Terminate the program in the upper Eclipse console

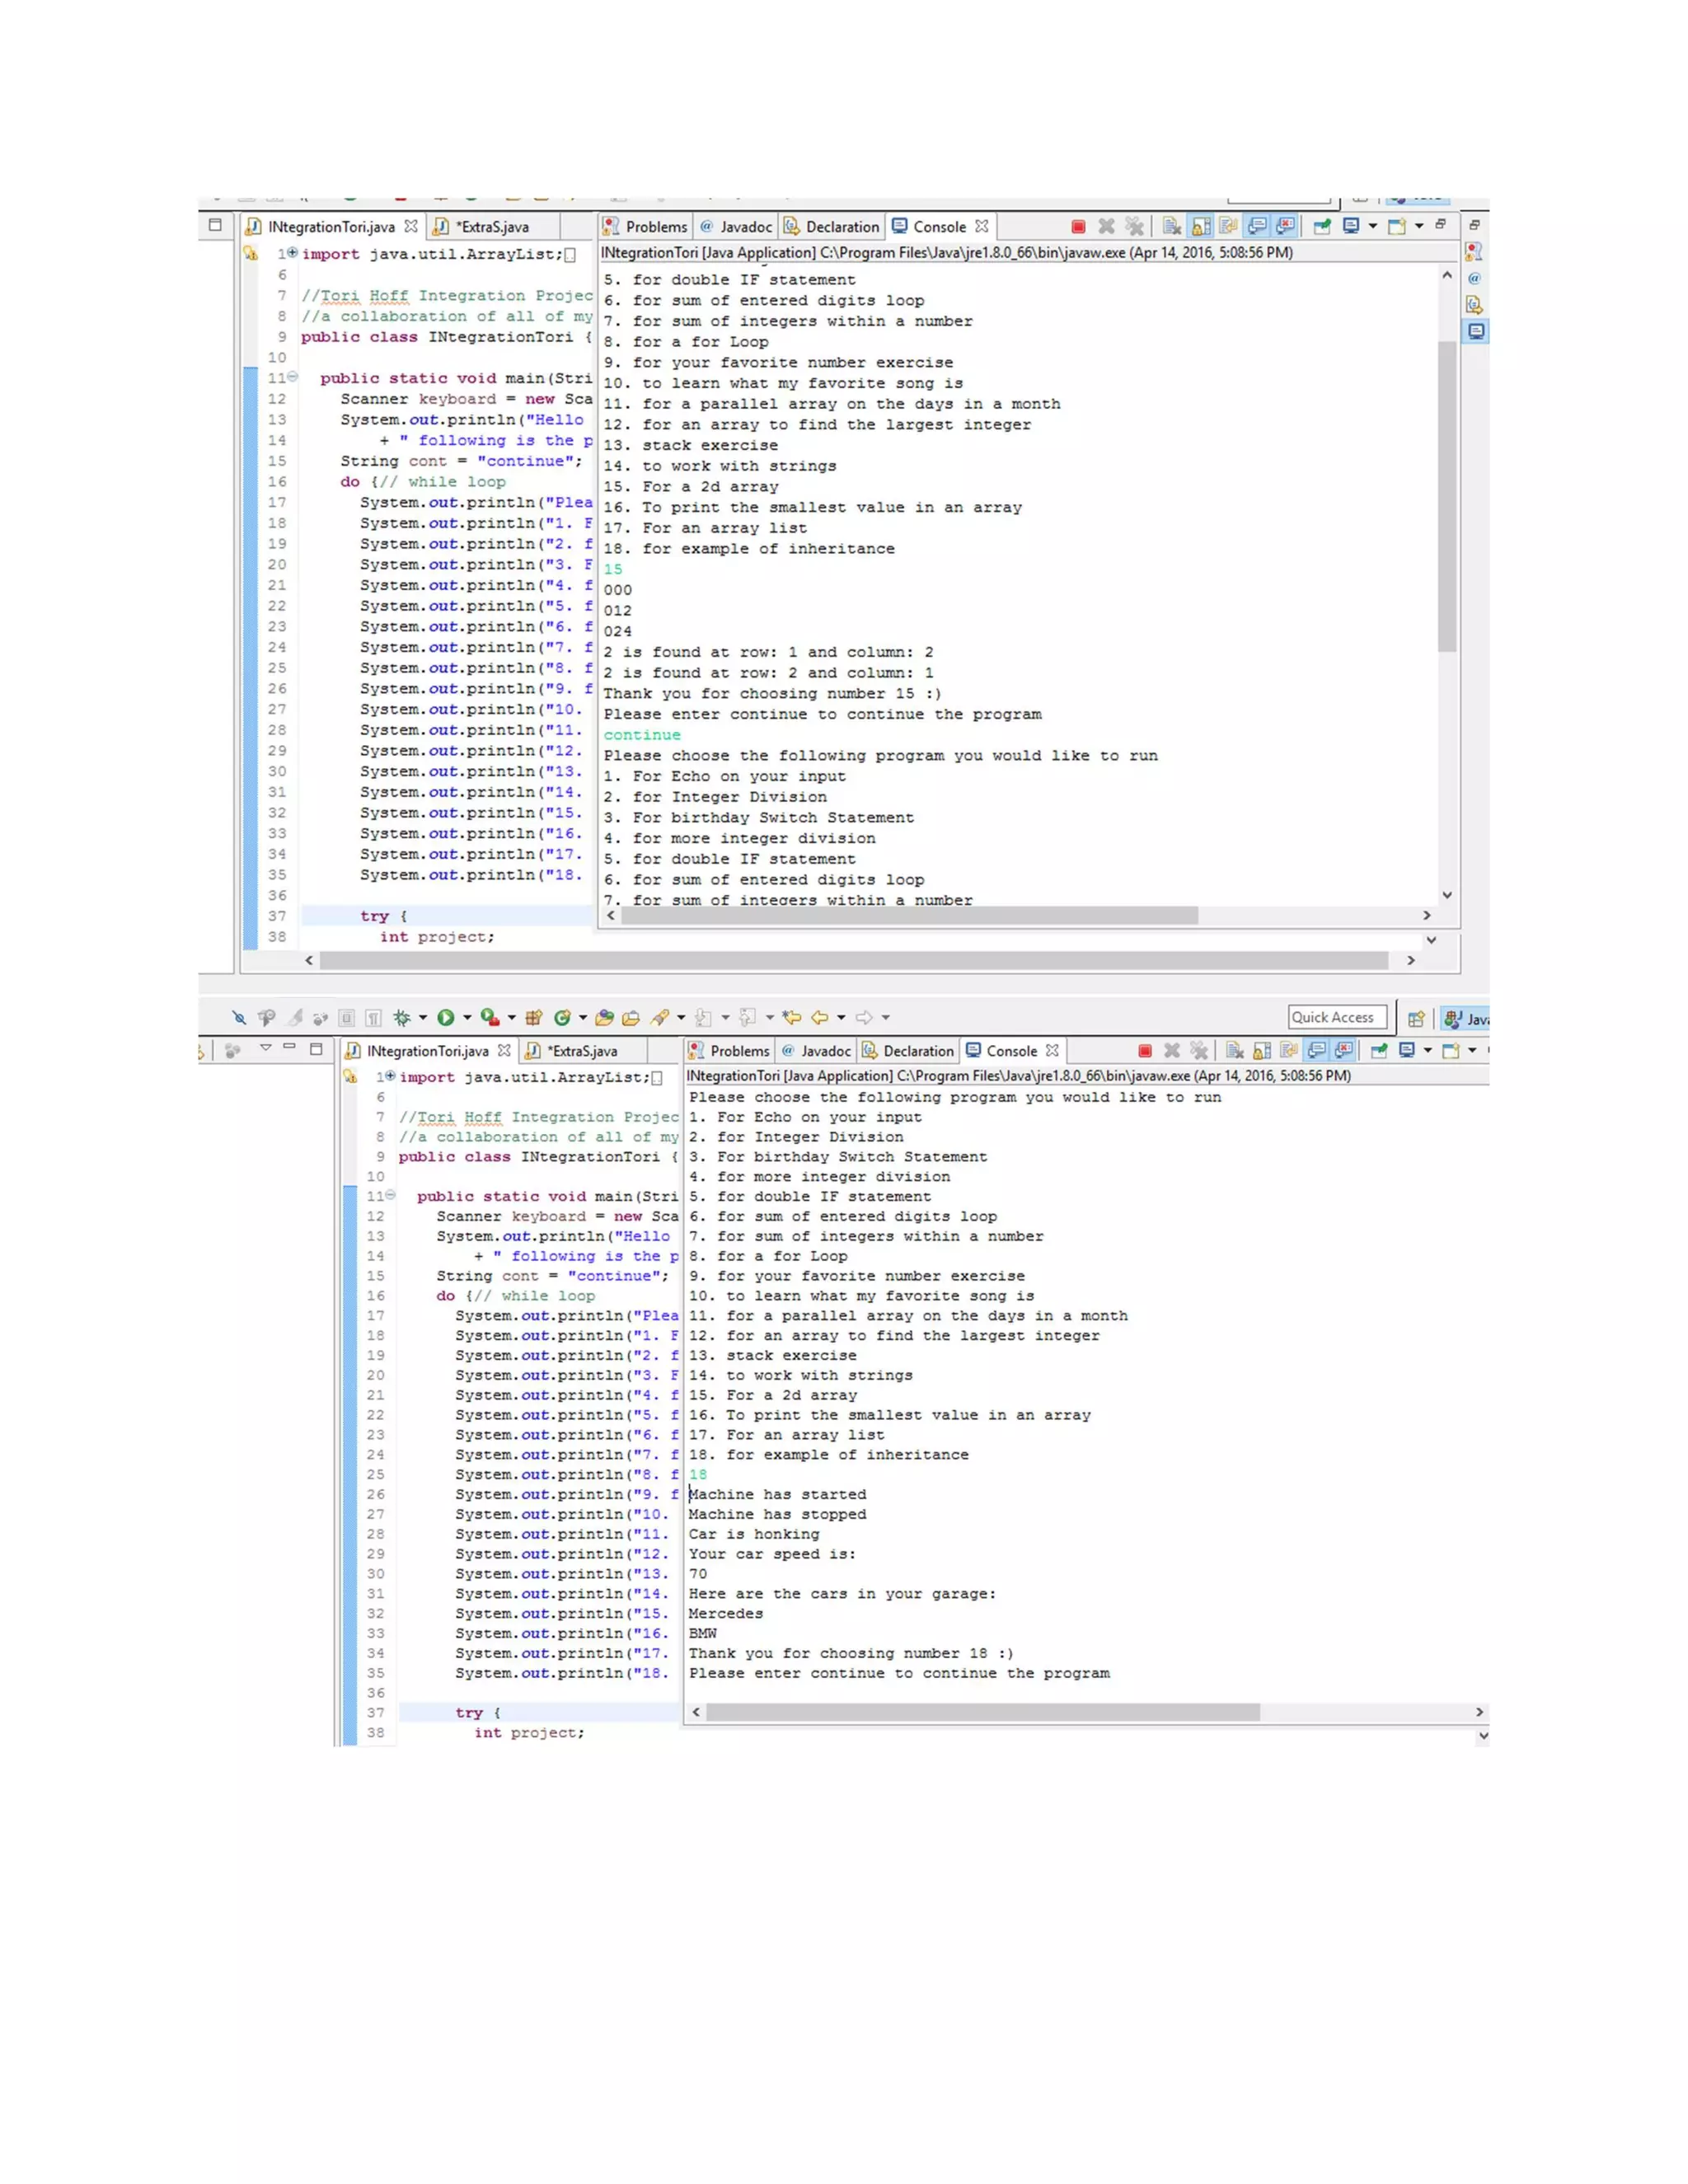click(x=1078, y=227)
